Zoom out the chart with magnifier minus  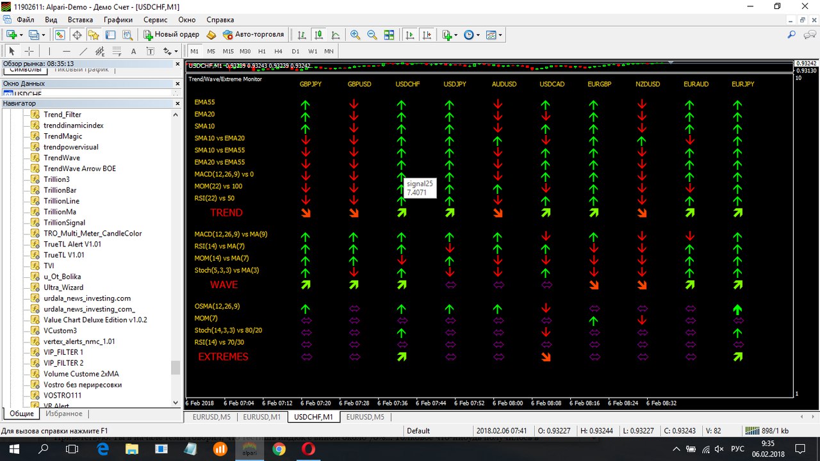click(372, 35)
